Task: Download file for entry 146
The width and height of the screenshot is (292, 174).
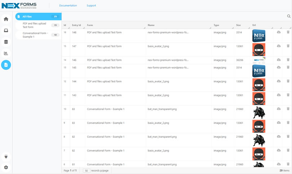Action: point(279,60)
